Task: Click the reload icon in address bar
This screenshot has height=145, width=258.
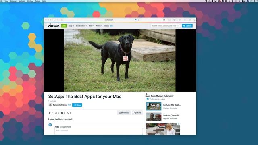Action: click(139, 20)
